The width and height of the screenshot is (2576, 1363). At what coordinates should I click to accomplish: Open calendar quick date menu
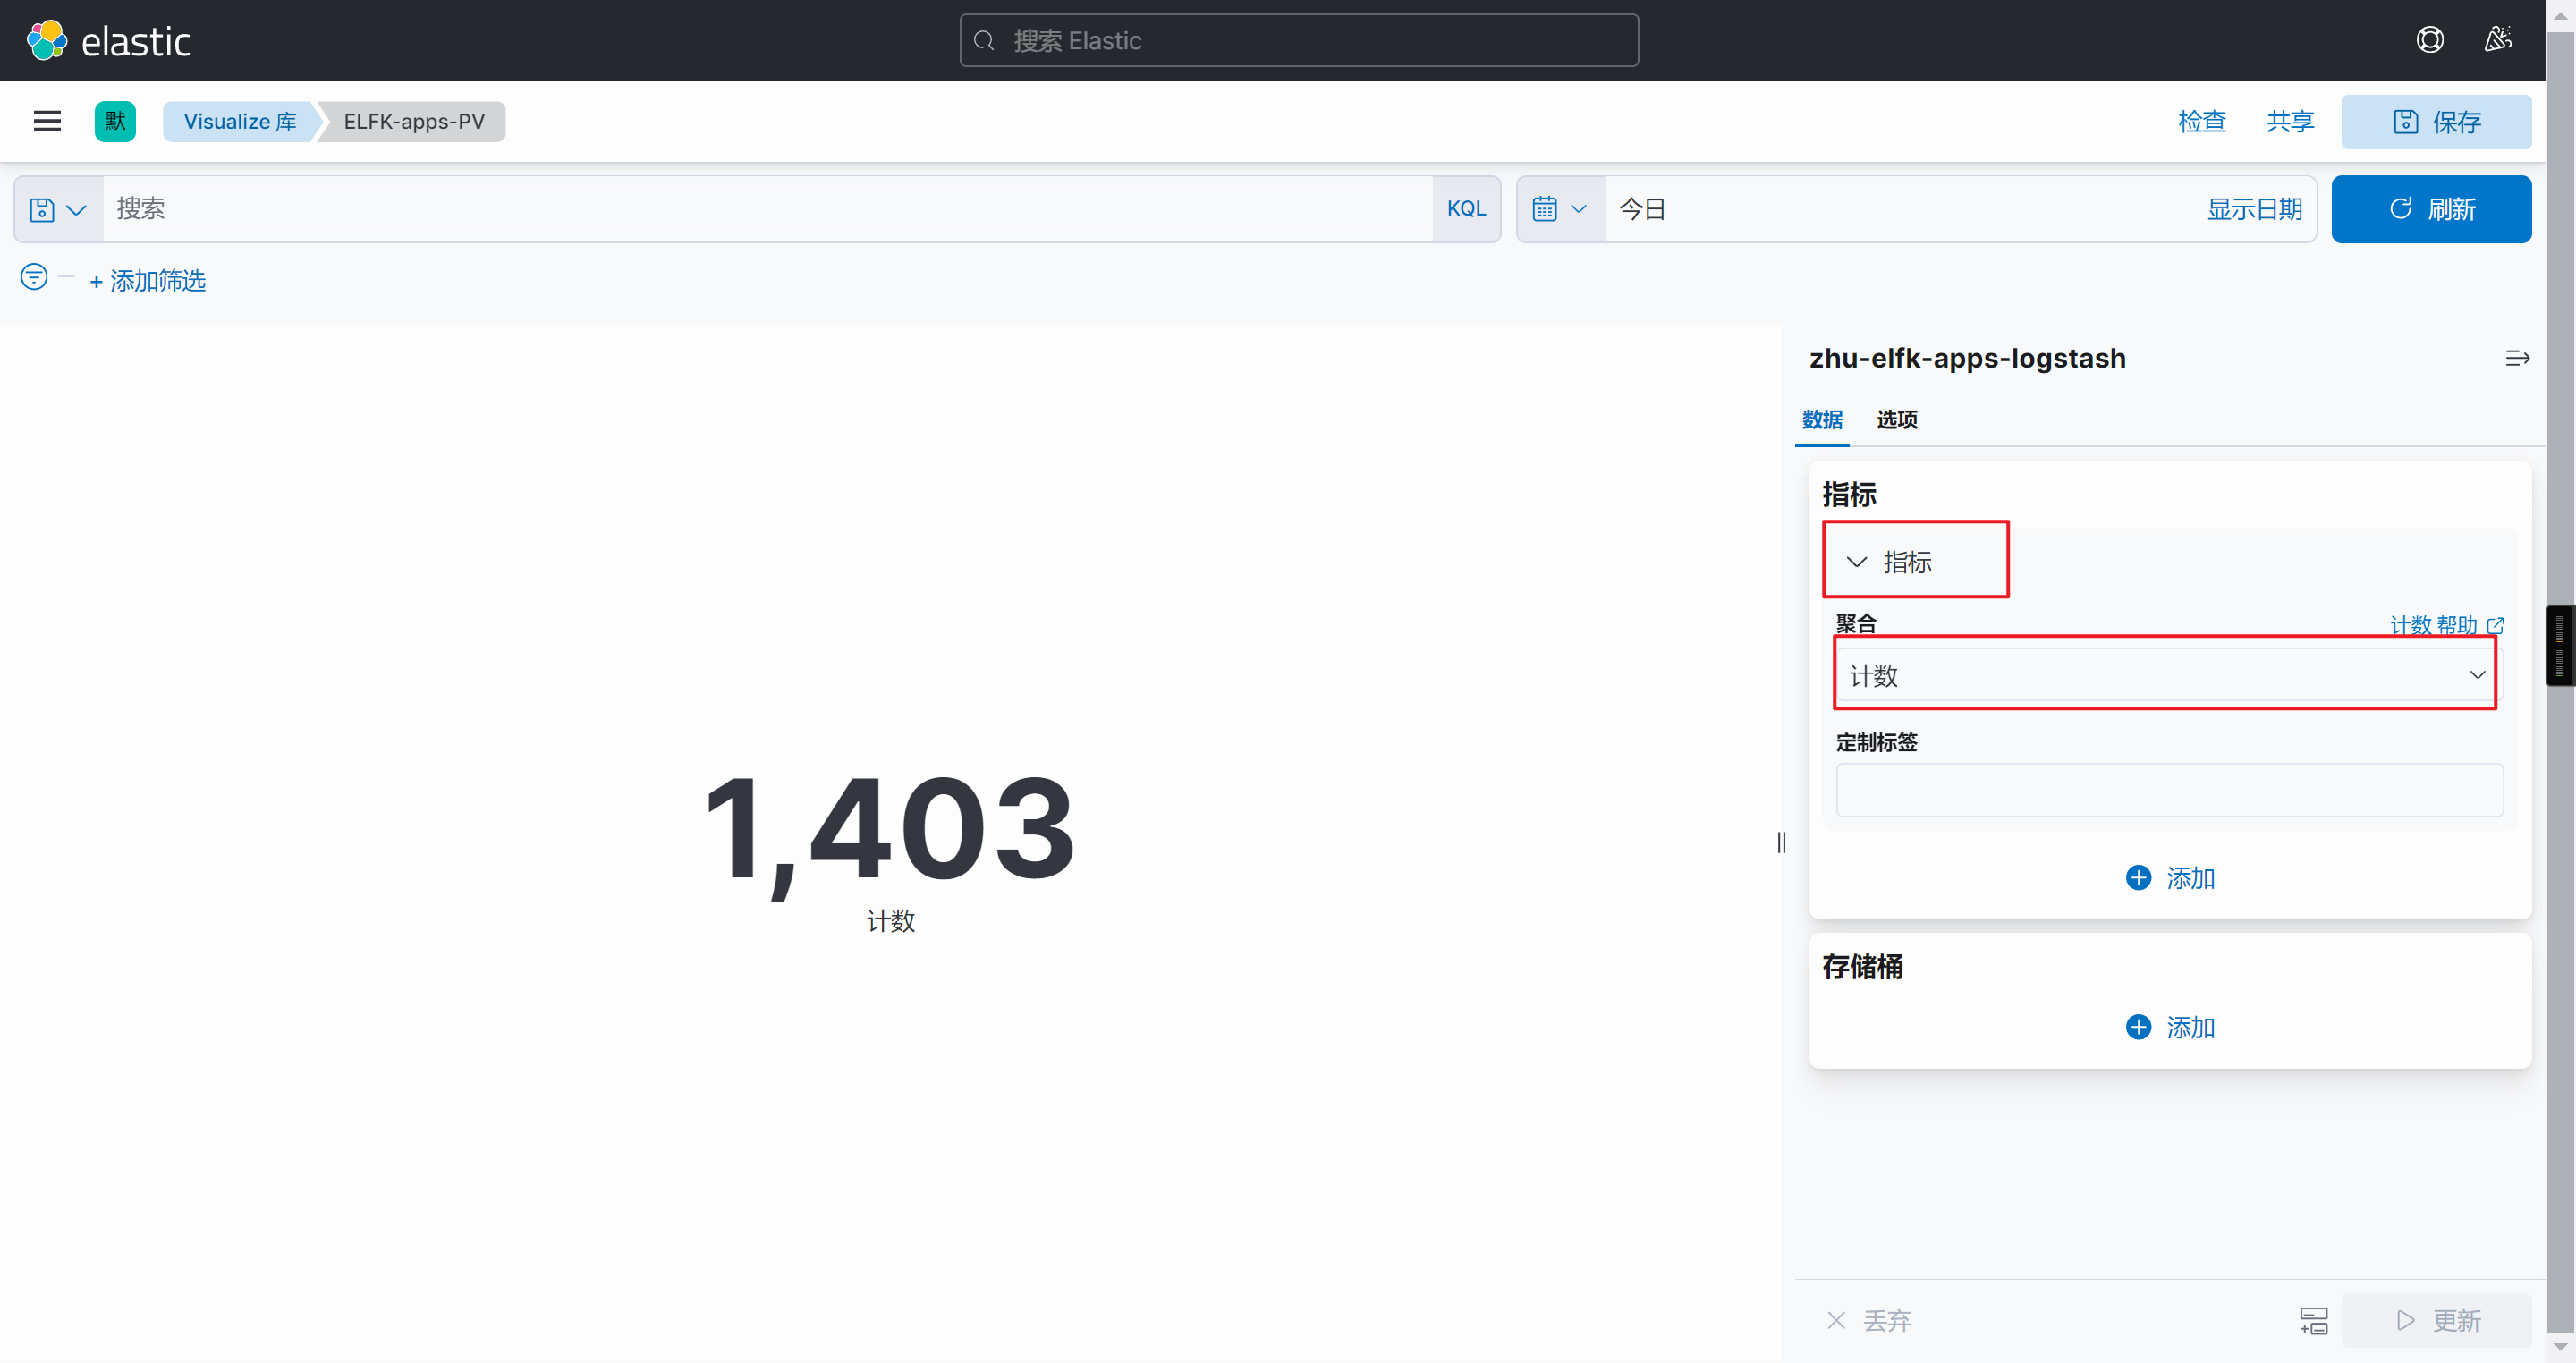[x=1560, y=209]
